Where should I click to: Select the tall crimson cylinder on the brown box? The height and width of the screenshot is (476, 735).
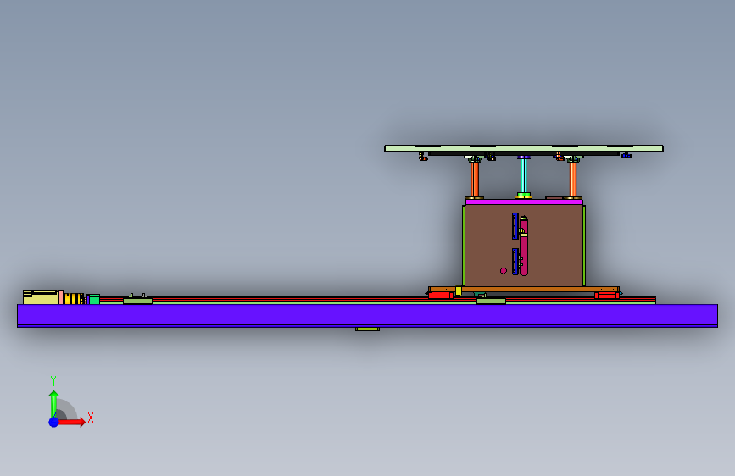click(x=524, y=246)
